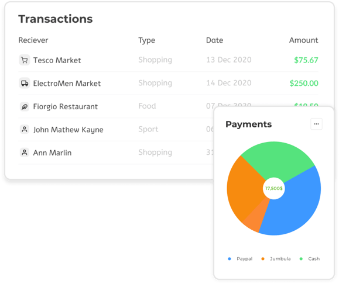Screen dimensions: 339x284
Task: Click the Cash legend label
Action: pyautogui.click(x=314, y=259)
